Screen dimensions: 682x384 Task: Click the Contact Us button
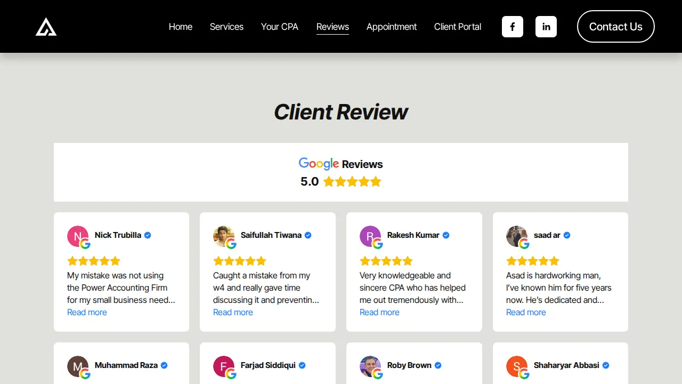pos(616,27)
